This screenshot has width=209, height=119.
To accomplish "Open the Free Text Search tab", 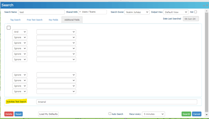I will click(35, 20).
